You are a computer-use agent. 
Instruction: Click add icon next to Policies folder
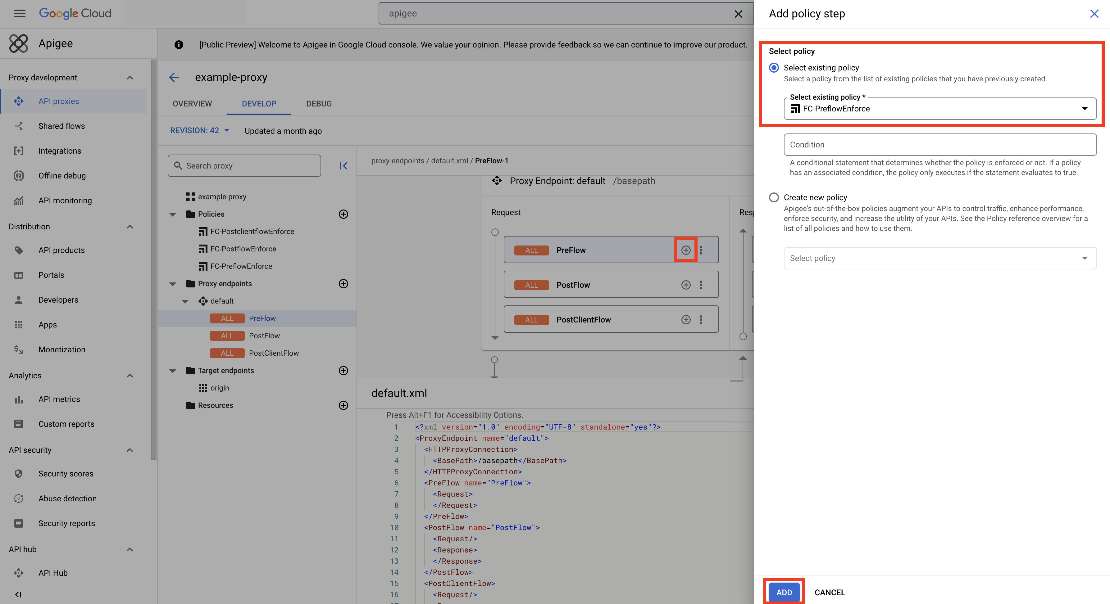[x=343, y=214]
